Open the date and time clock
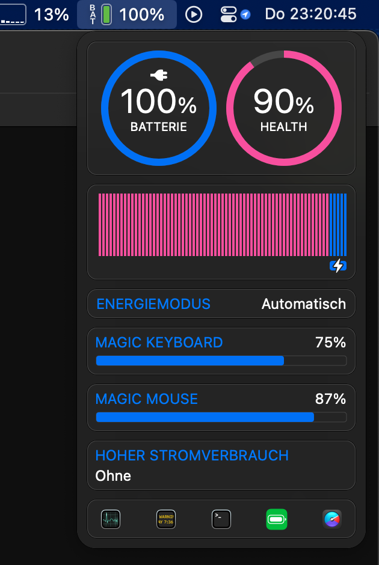 point(310,14)
